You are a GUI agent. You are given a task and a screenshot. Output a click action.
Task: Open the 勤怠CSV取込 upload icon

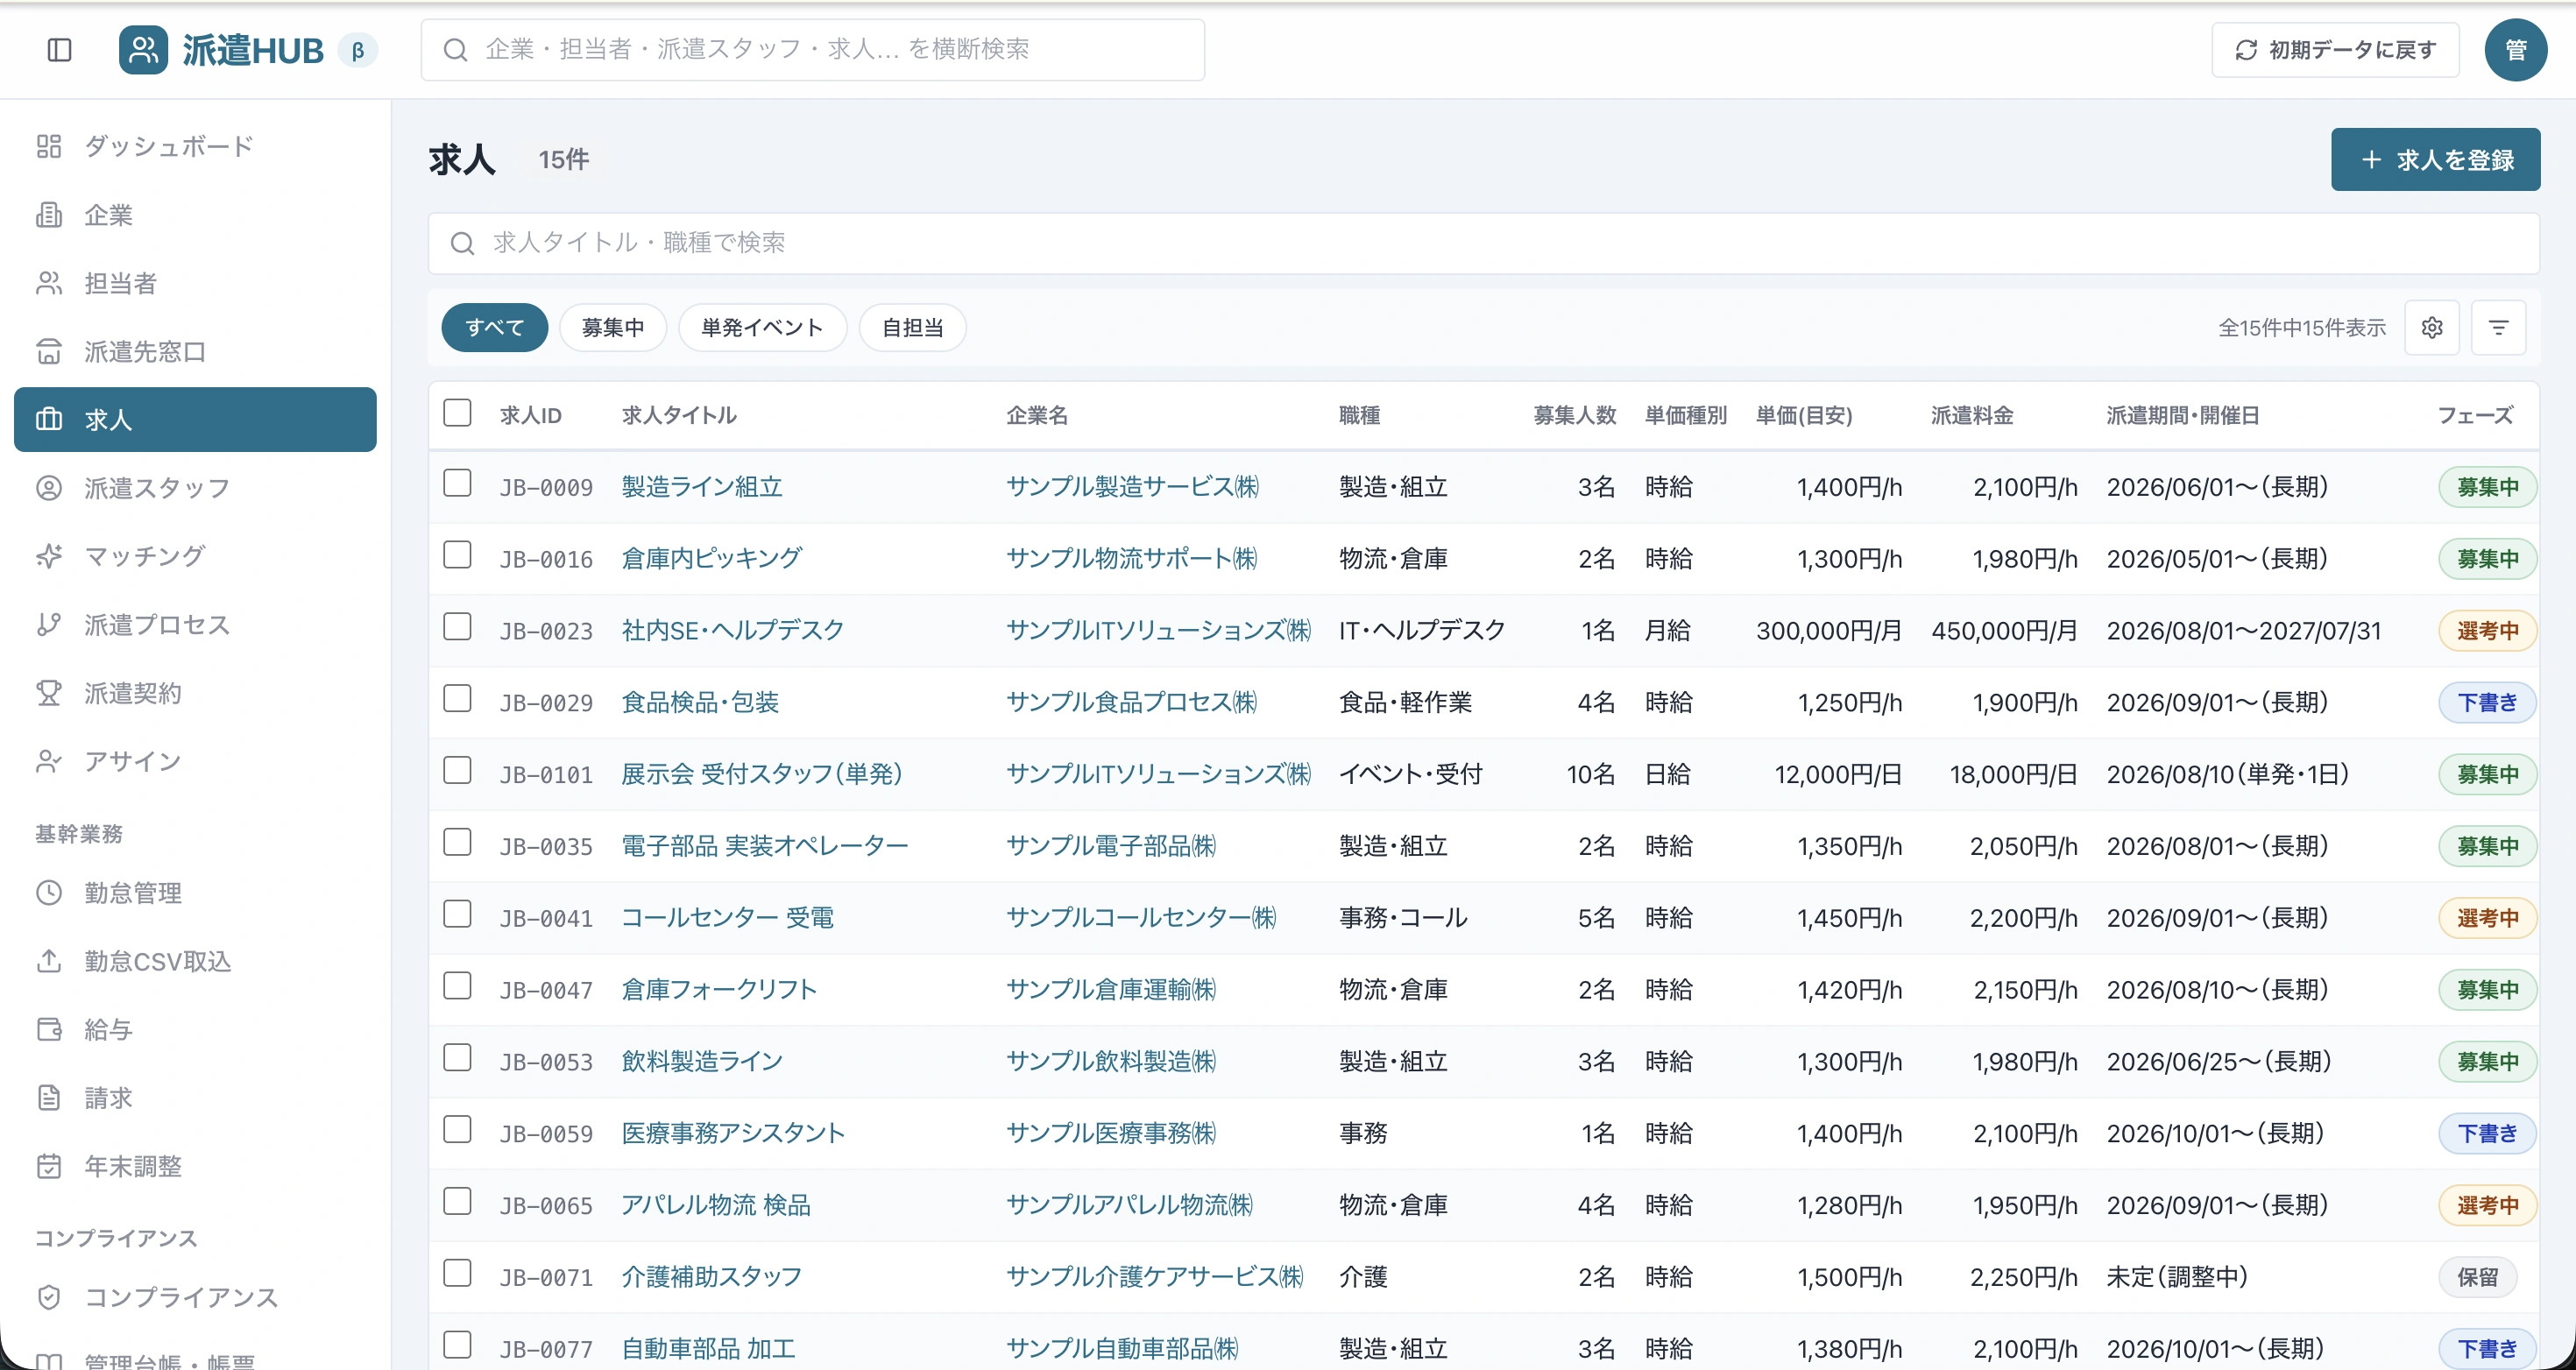pos(49,961)
